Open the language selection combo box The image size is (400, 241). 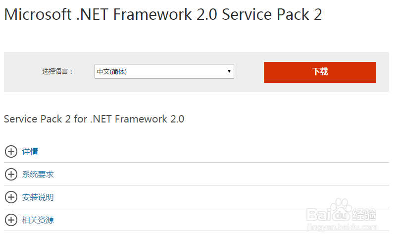(164, 71)
